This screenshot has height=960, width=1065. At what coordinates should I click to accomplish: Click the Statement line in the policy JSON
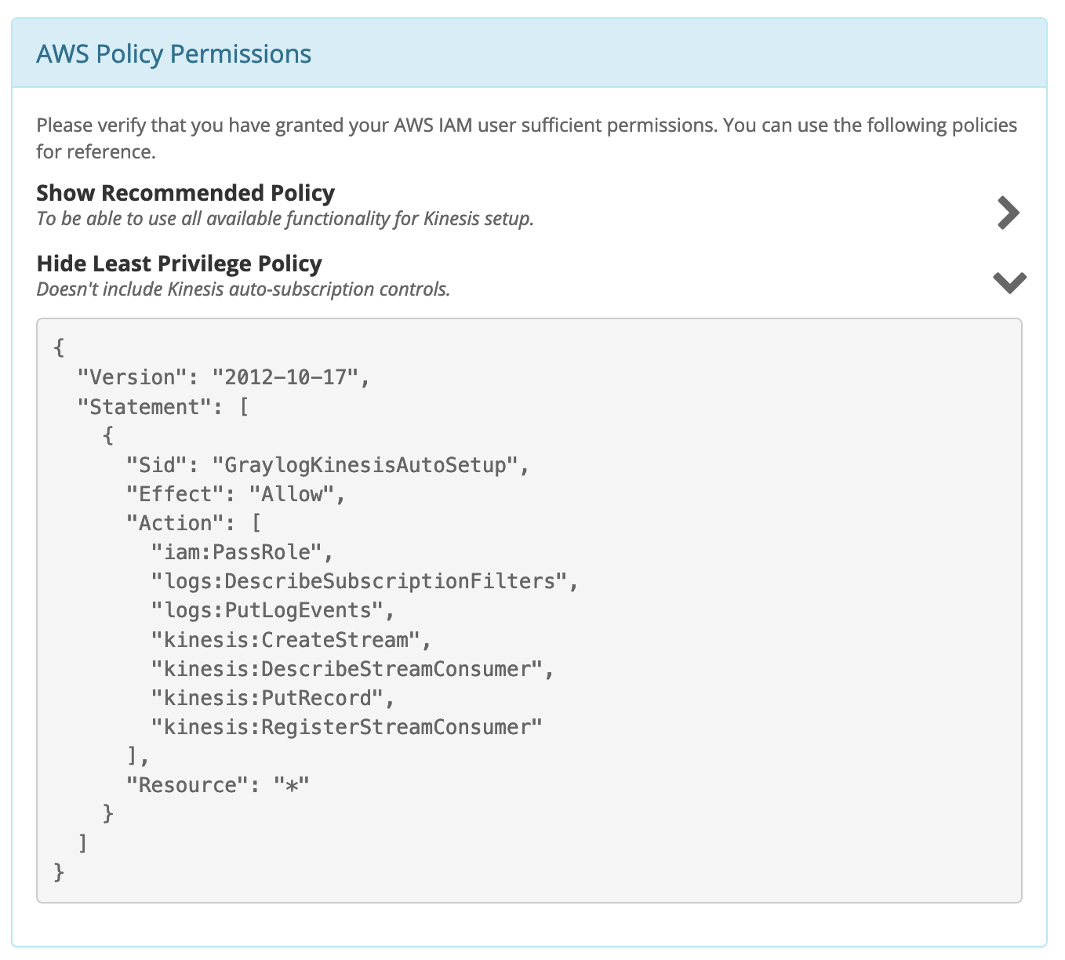[x=163, y=407]
